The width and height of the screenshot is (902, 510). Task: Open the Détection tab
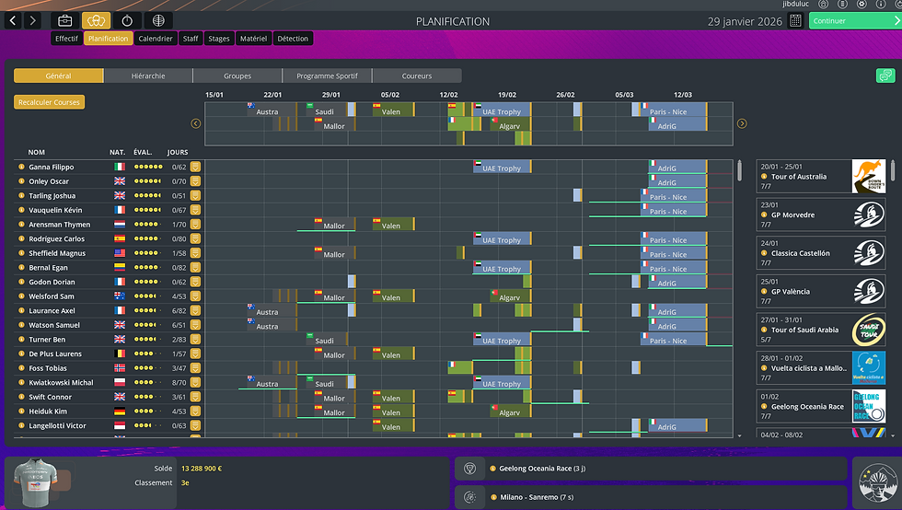[293, 39]
